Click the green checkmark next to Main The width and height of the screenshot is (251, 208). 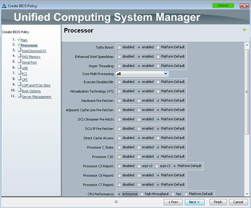pyautogui.click(x=19, y=39)
